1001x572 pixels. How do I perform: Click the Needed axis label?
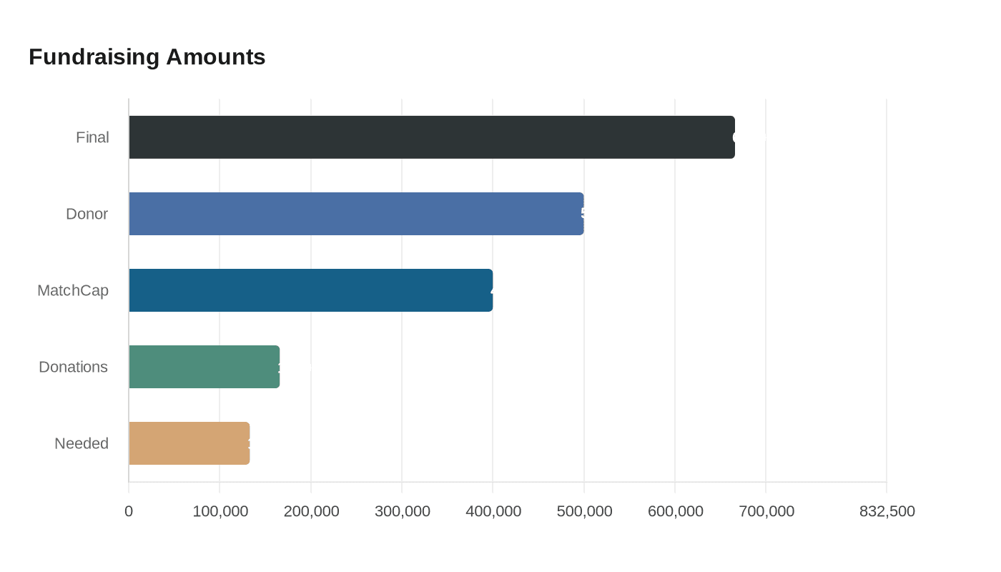pyautogui.click(x=82, y=443)
